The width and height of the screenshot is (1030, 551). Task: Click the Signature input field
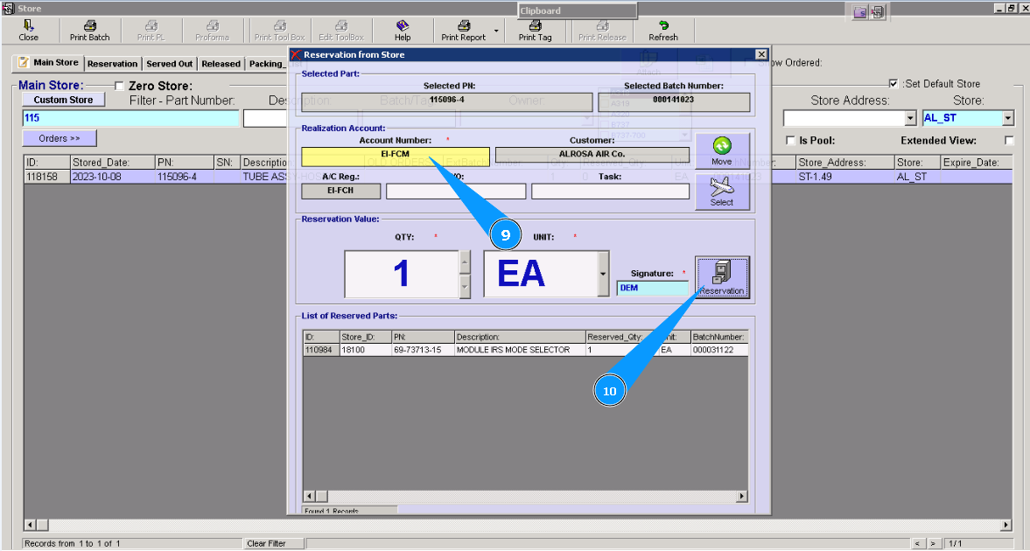click(652, 288)
